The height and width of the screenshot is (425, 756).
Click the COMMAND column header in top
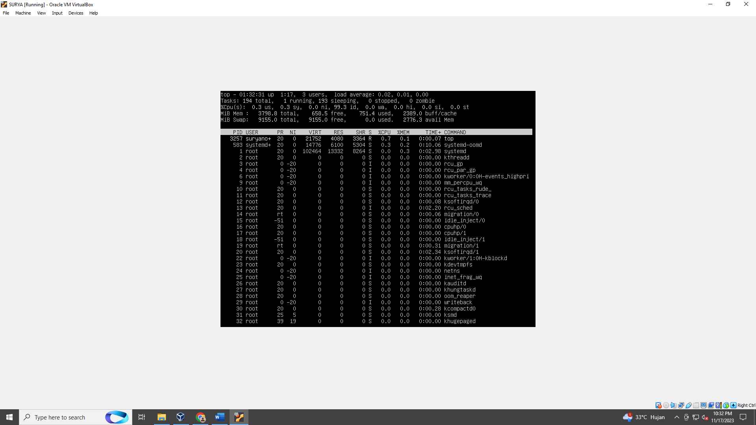tap(455, 132)
